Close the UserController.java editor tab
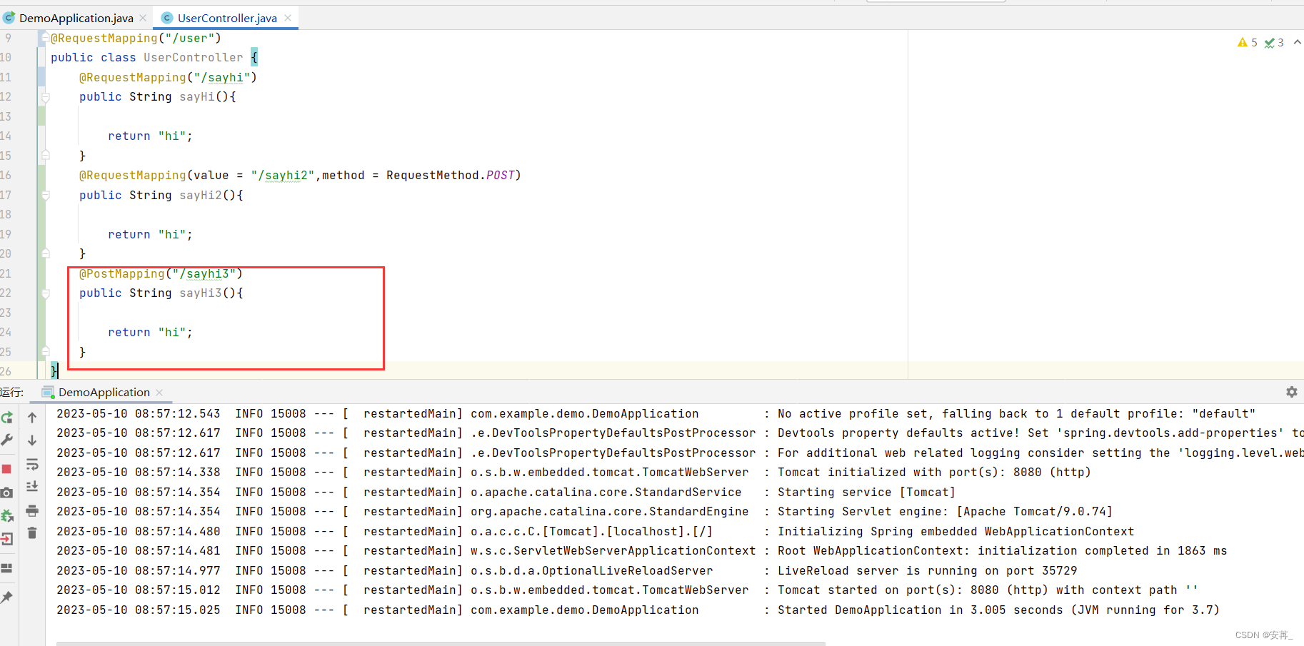This screenshot has height=646, width=1304. pos(288,18)
